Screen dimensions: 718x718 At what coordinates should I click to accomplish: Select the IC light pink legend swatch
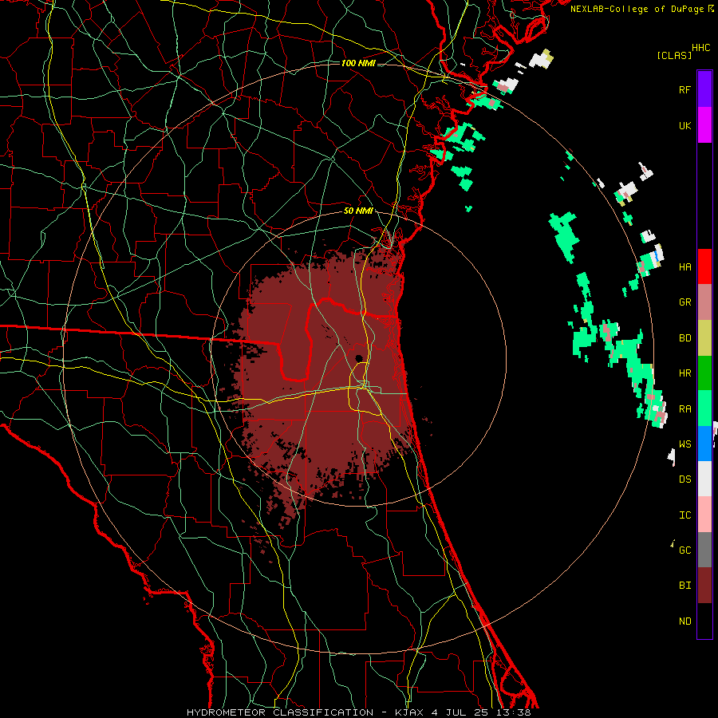tap(704, 515)
